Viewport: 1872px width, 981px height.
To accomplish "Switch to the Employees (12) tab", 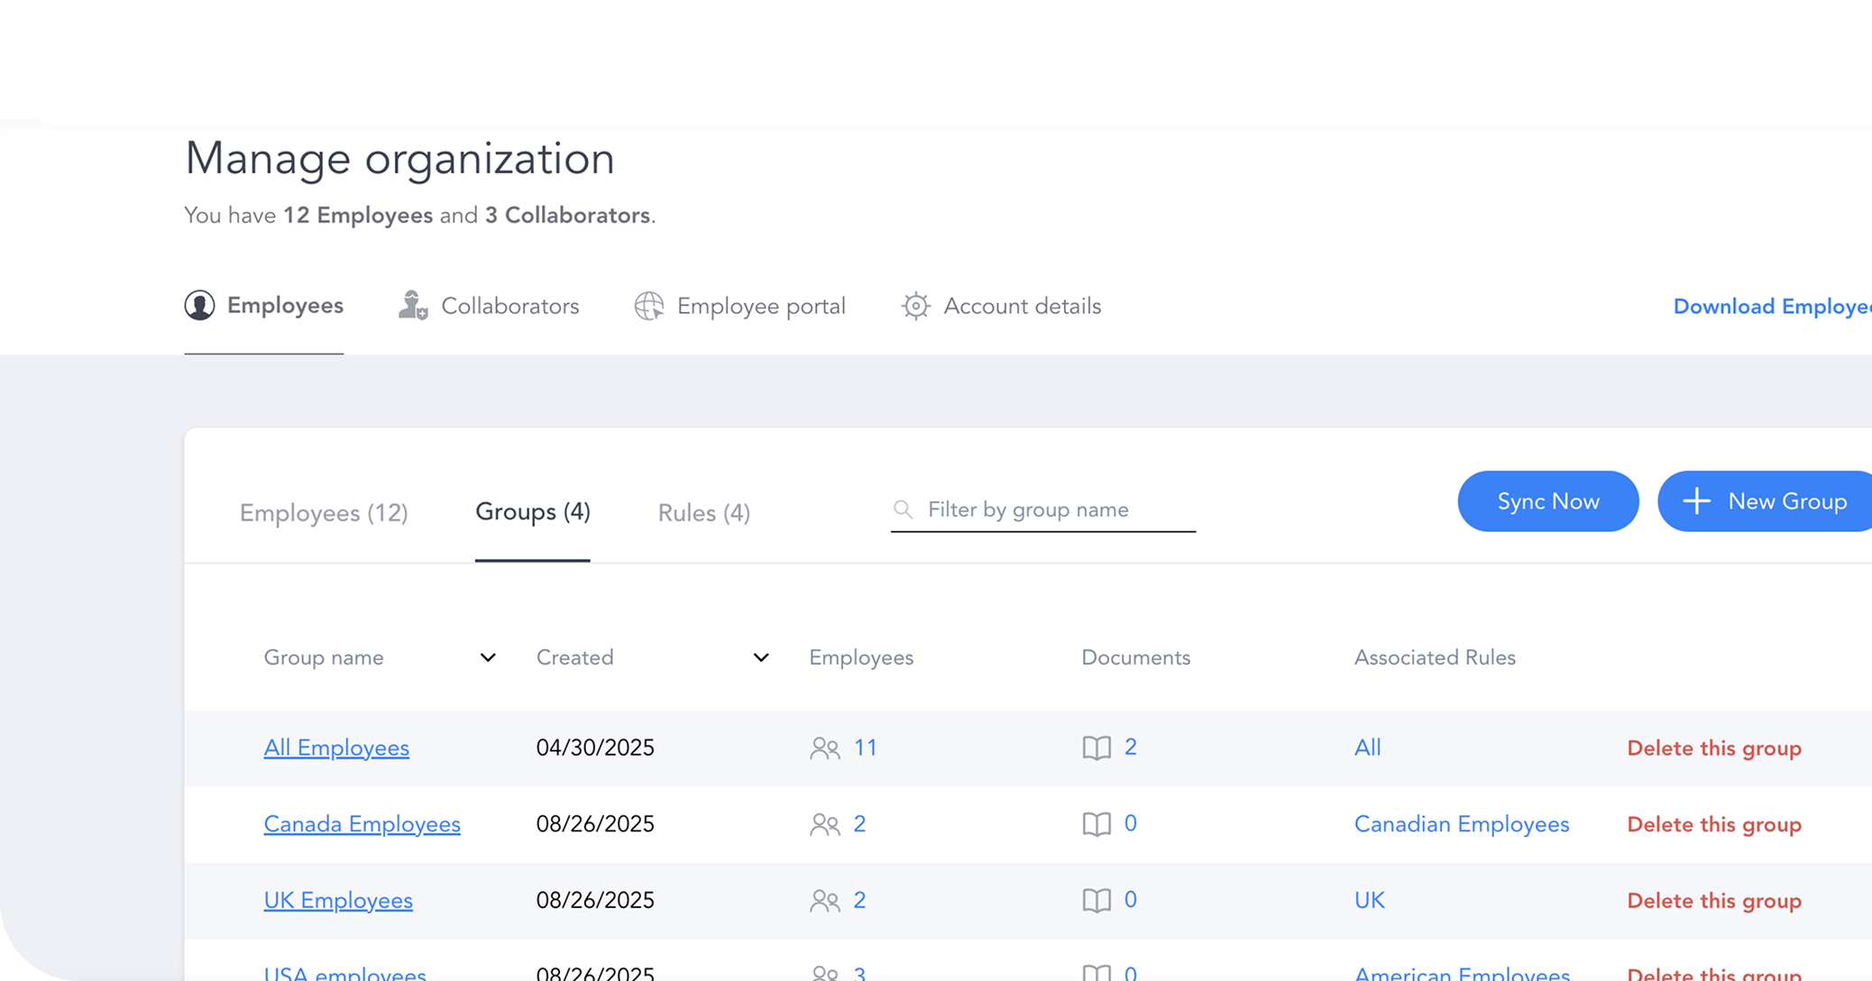I will click(x=324, y=512).
